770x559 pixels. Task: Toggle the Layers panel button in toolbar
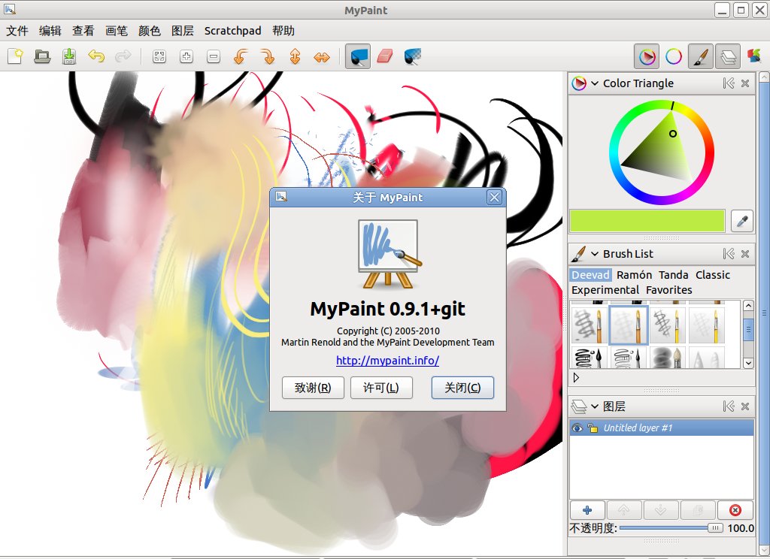[x=727, y=56]
